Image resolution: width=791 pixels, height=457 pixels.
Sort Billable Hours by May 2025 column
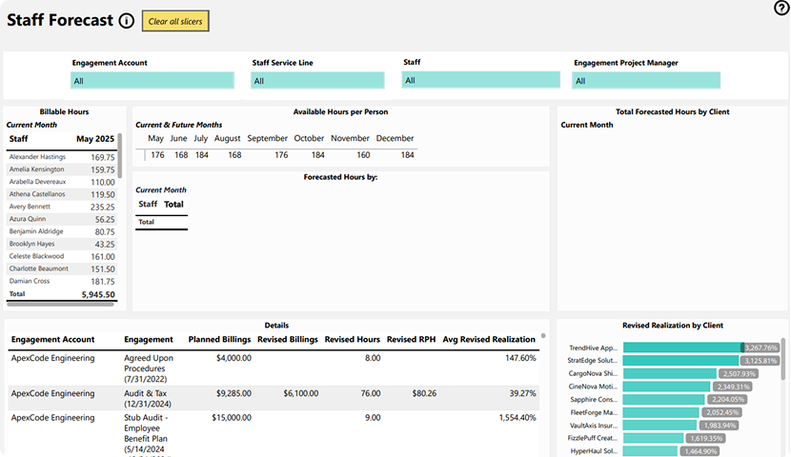tap(95, 139)
